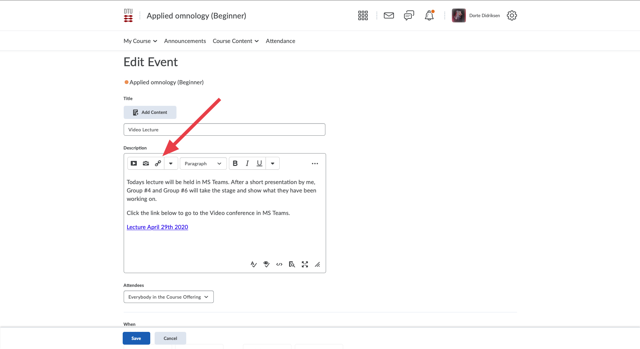The height and width of the screenshot is (349, 640).
Task: Toggle italic formatting
Action: pyautogui.click(x=247, y=163)
